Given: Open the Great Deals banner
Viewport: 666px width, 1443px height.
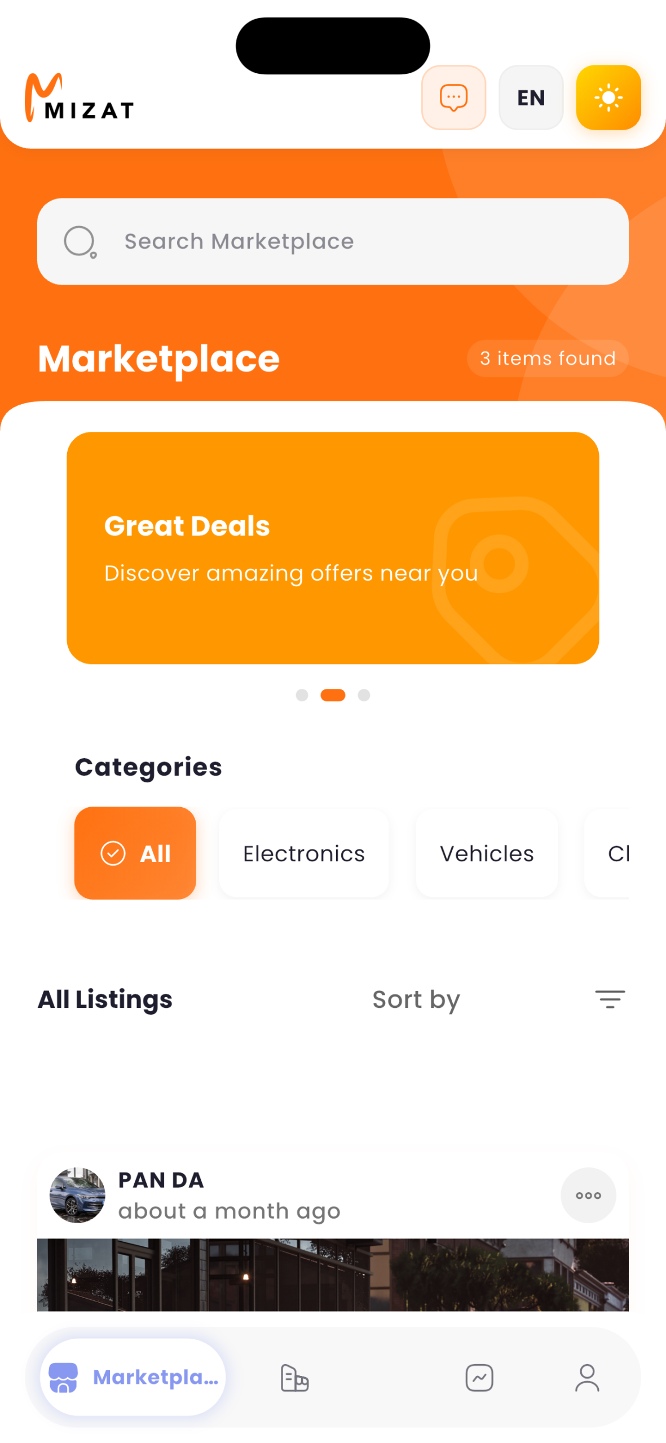Looking at the screenshot, I should pyautogui.click(x=333, y=547).
